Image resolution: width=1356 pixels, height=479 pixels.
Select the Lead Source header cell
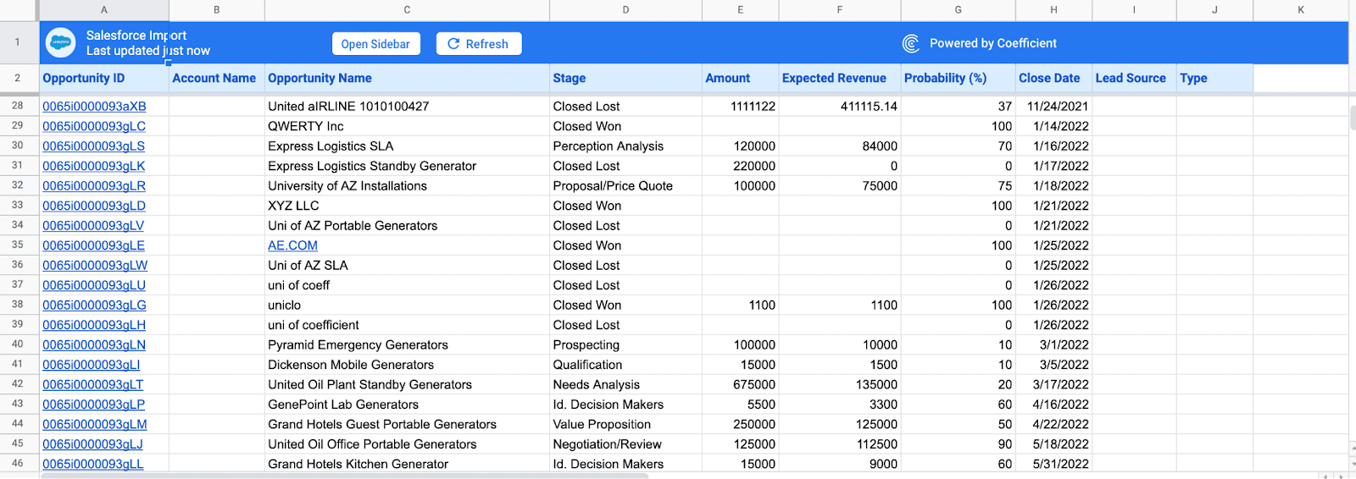point(1134,78)
